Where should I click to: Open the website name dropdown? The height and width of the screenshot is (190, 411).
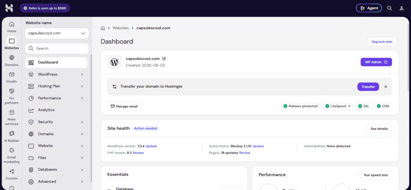tap(57, 34)
